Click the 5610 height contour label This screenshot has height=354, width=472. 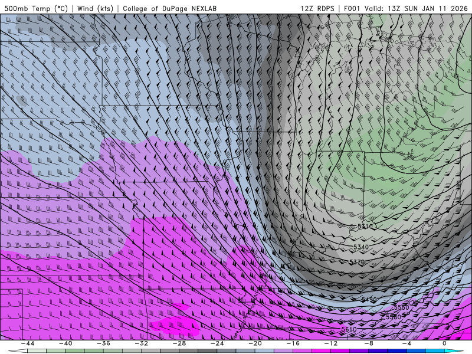point(349,329)
